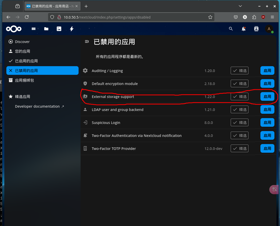Reload the page in the browser
Screen dimensions: 280x226
27,17
